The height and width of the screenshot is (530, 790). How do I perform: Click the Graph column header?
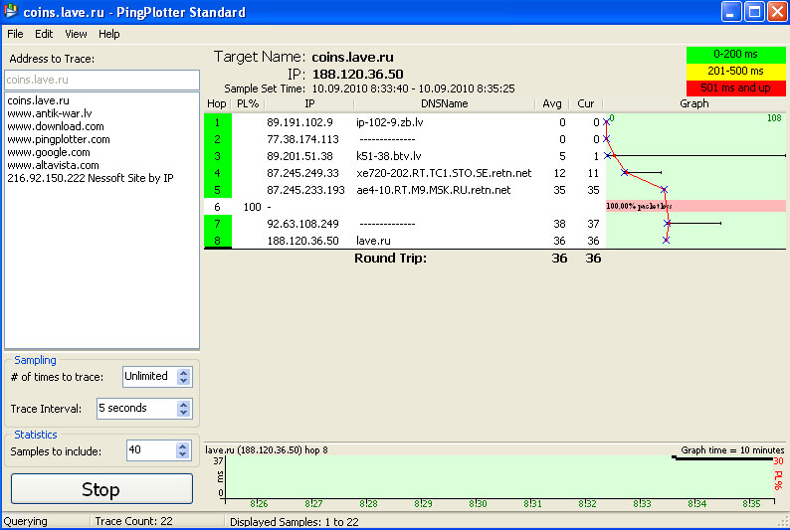[x=694, y=103]
